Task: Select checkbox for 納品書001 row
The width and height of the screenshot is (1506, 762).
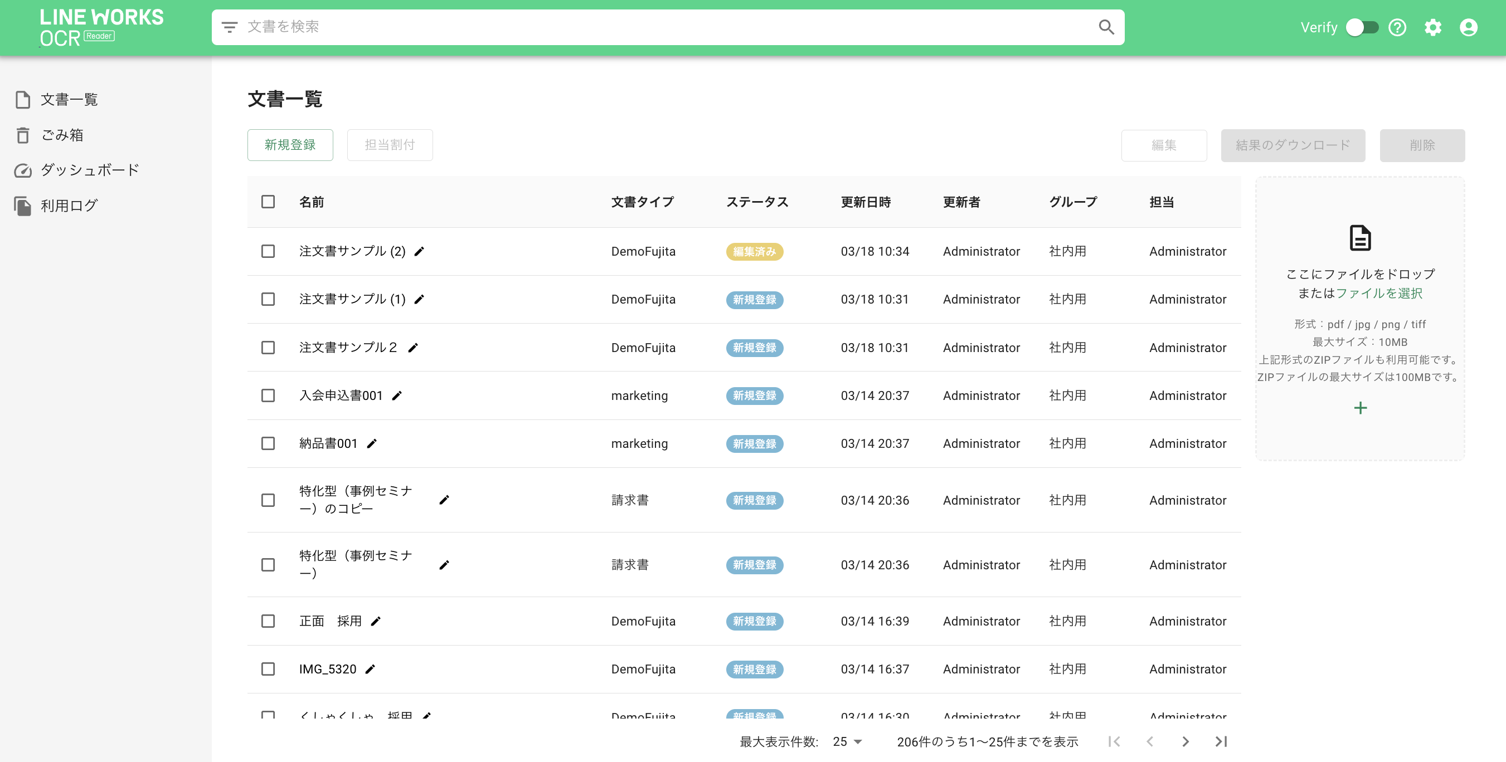Action: [268, 443]
